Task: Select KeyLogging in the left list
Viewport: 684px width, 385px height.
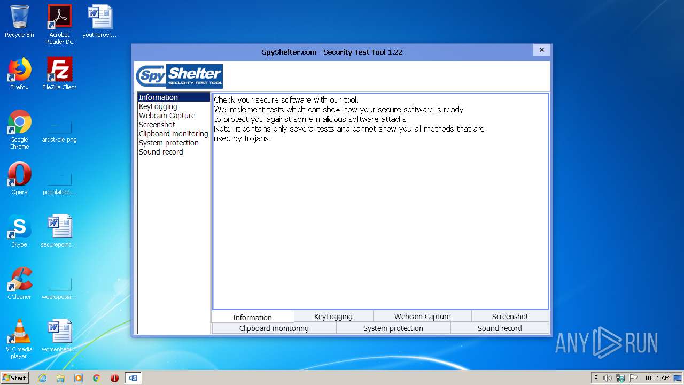Action: 174,106
